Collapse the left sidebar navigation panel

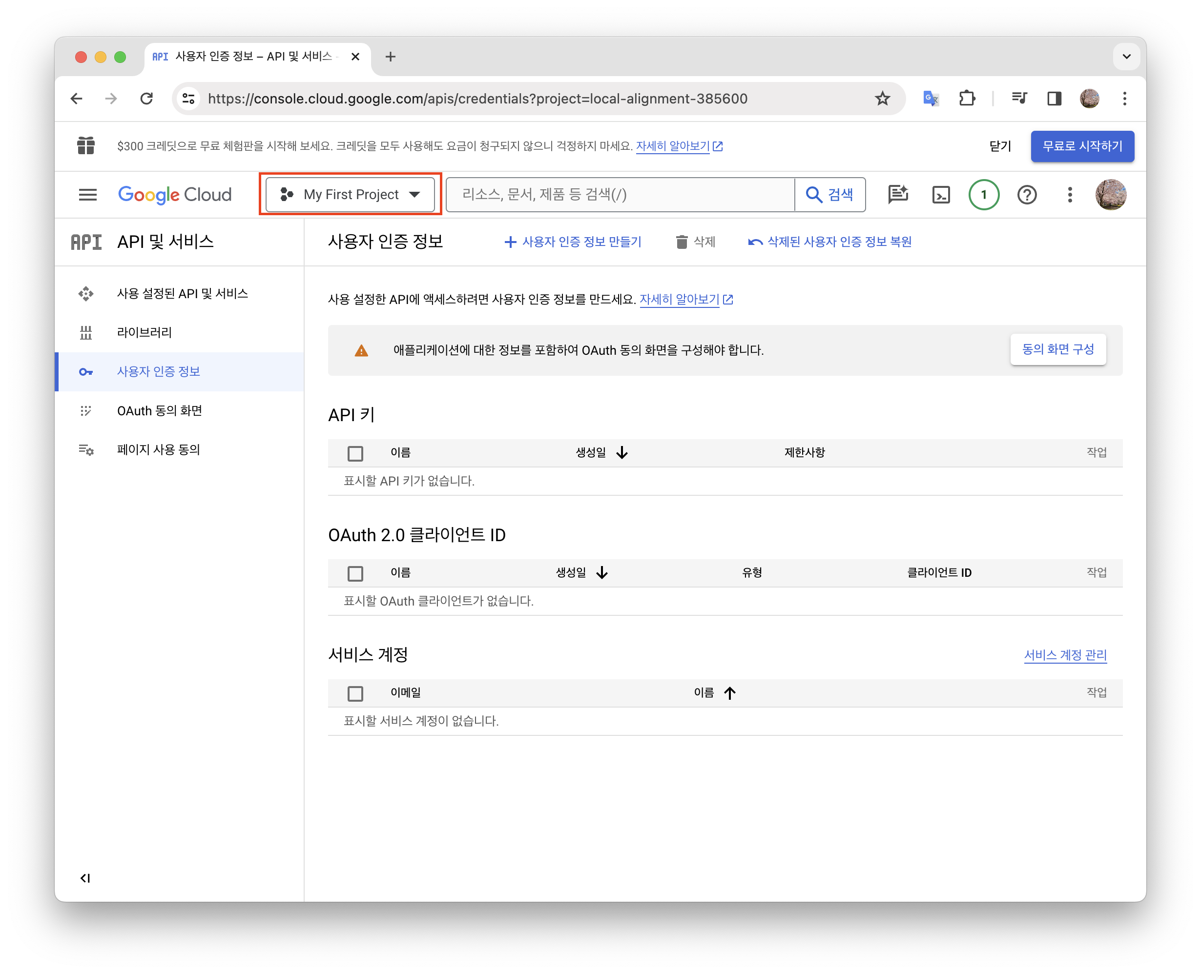(85, 878)
